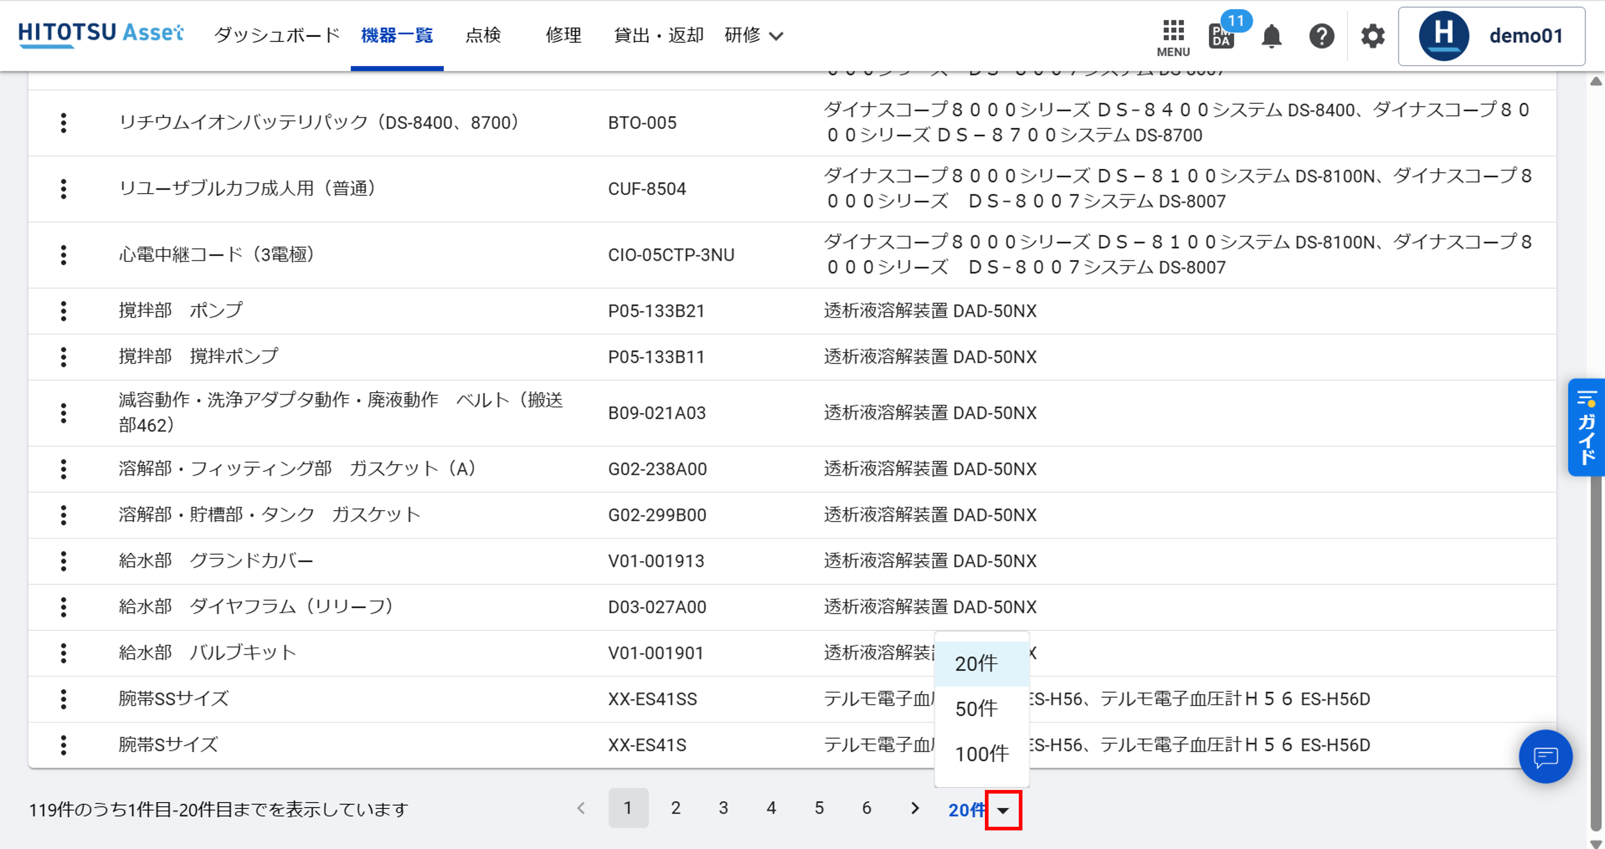
Task: Open the MENU apps grid icon
Action: (x=1173, y=37)
